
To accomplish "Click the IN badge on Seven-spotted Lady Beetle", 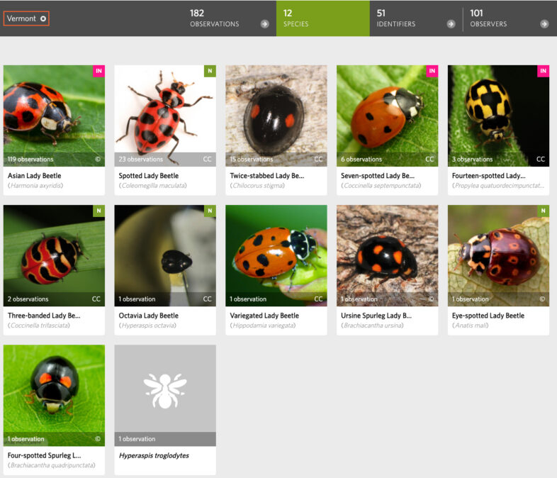I will [x=432, y=71].
